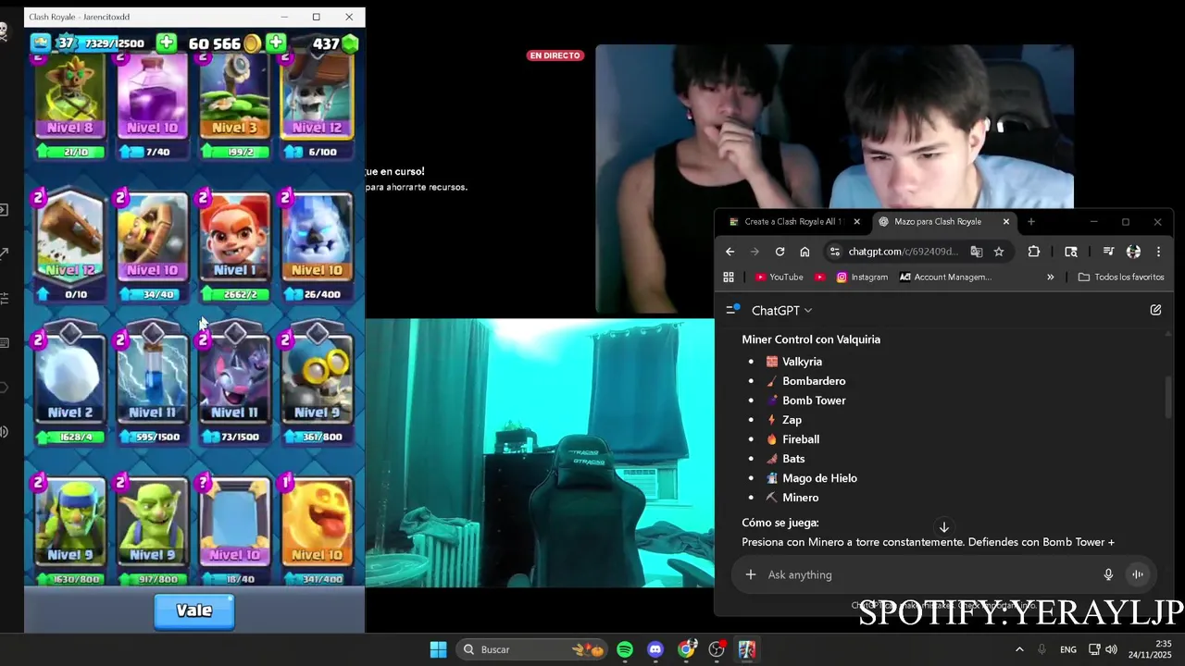Select the mirror card showing 18/40
The height and width of the screenshot is (666, 1185).
coord(235,522)
